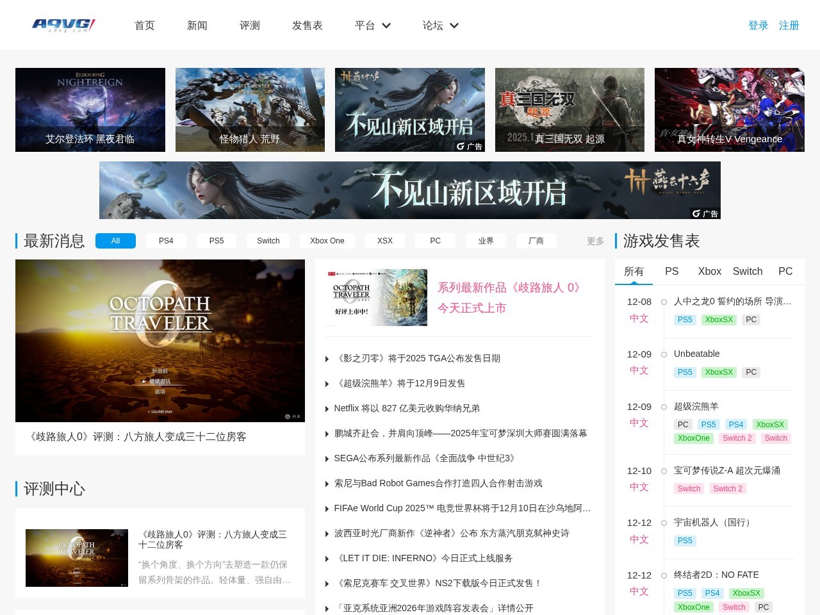Click the 登录 login link
Image resolution: width=820 pixels, height=615 pixels.
(x=758, y=26)
